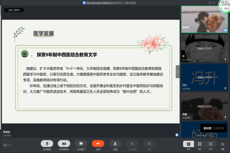The height and width of the screenshot is (153, 230).
Task: Switch to list (列表) layout view
Action: tap(210, 144)
